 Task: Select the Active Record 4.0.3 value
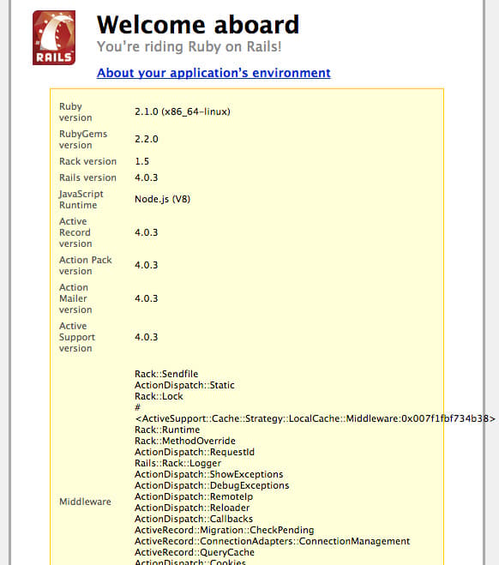click(147, 232)
